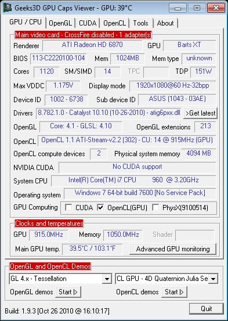Viewport: 228px width, 321px height.
Task: Click the GPU Caps Viewer title bar icon
Action: (8, 8)
